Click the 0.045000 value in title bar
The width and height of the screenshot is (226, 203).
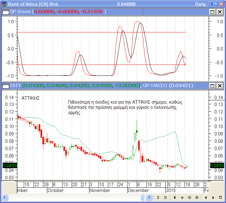(126, 4)
